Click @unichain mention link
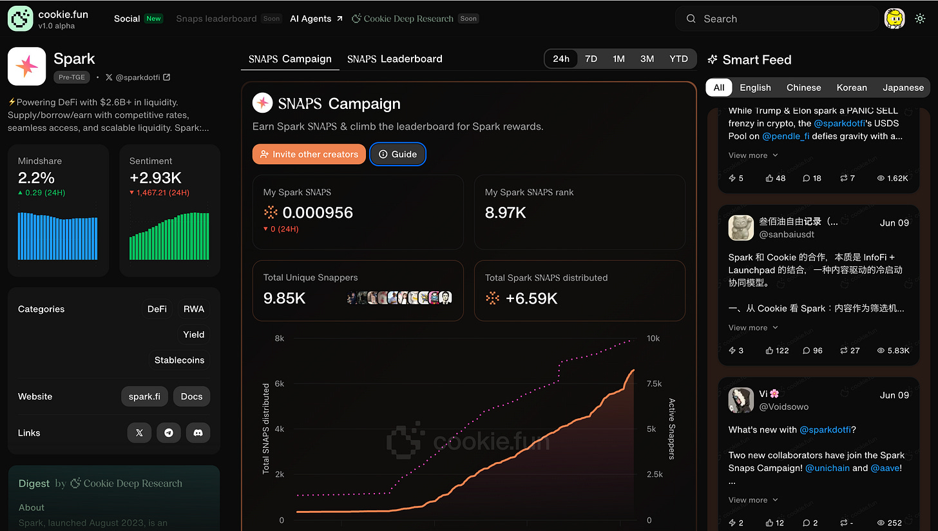This screenshot has width=938, height=531. [x=827, y=468]
